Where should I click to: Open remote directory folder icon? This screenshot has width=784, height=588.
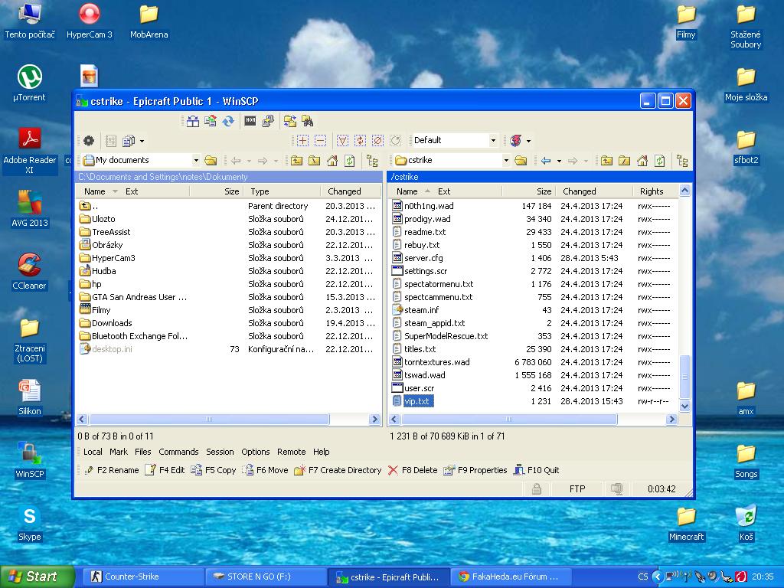[x=521, y=161]
